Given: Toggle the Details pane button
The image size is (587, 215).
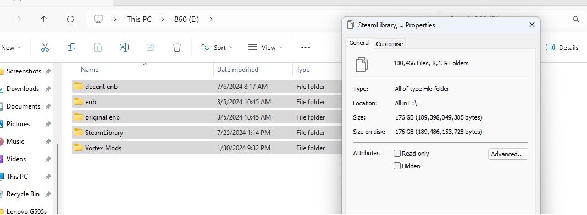Looking at the screenshot, I should click(562, 47).
